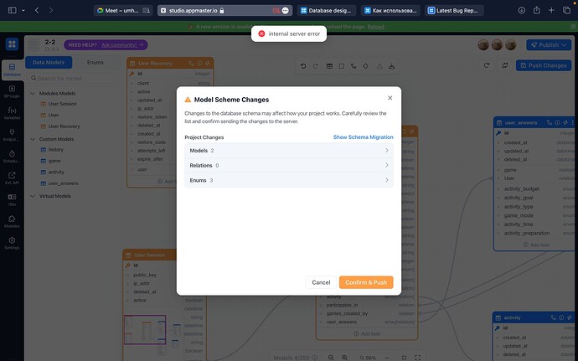Switch to Enums tab
578x361 pixels.
(95, 62)
